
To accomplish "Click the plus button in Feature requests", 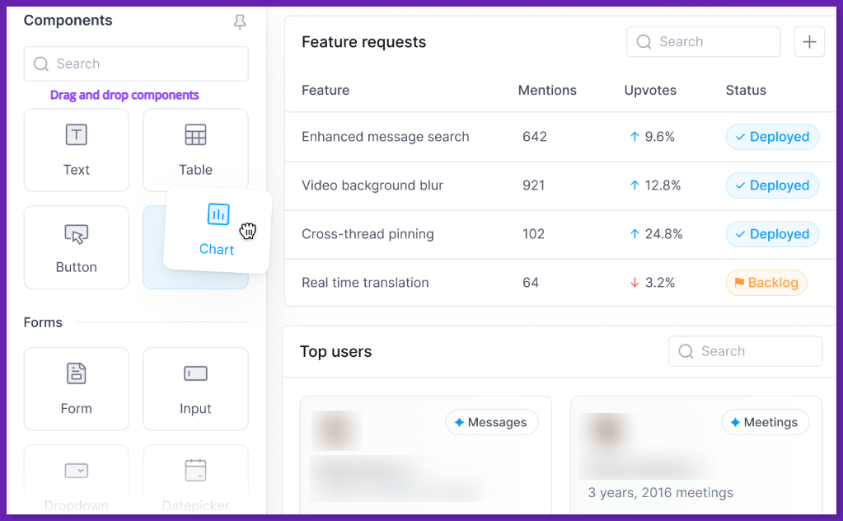I will point(809,42).
